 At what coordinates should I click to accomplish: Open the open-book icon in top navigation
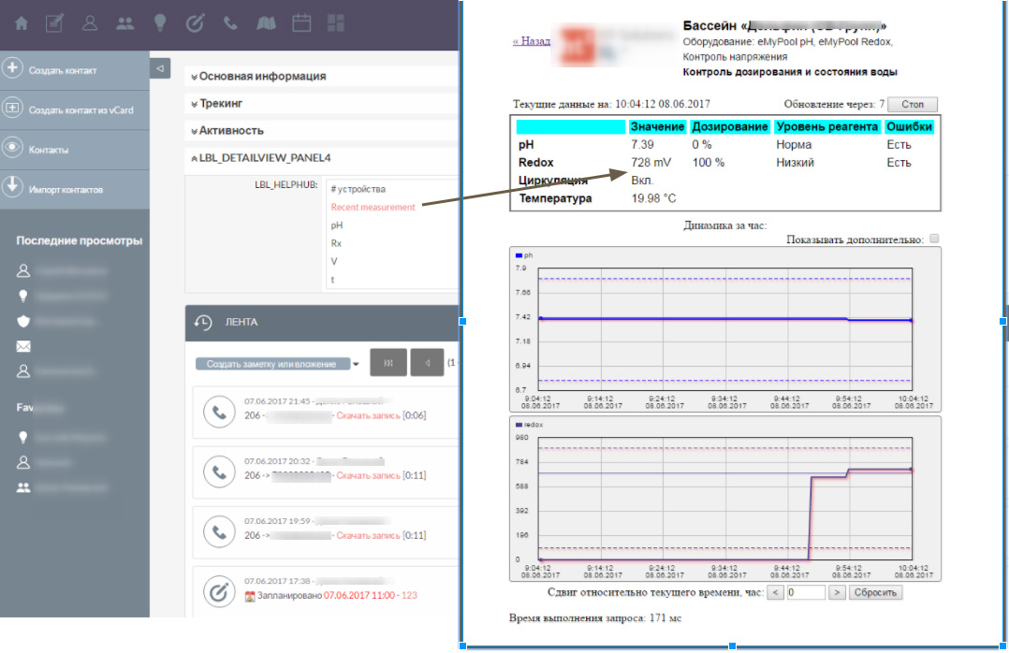266,23
